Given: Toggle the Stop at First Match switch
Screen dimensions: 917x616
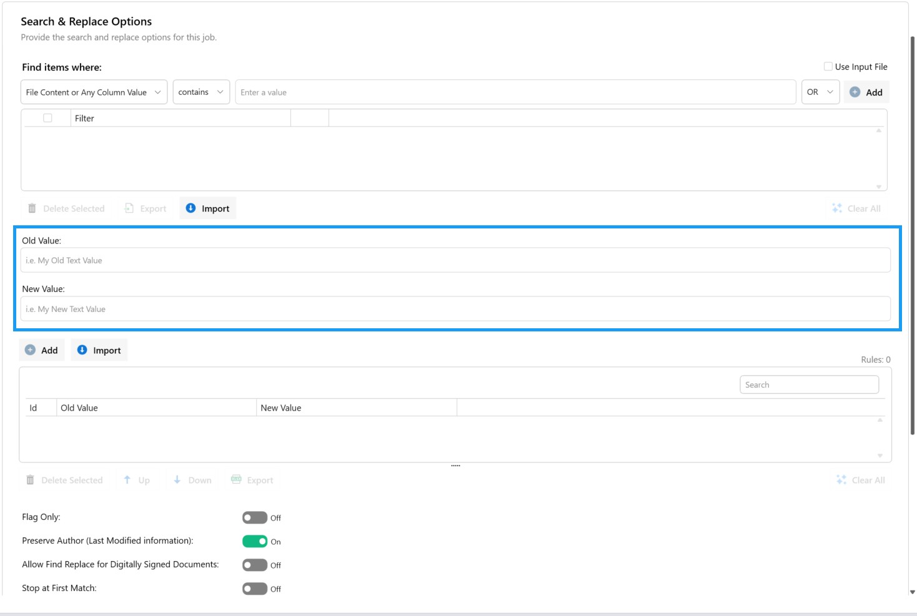Looking at the screenshot, I should (255, 589).
